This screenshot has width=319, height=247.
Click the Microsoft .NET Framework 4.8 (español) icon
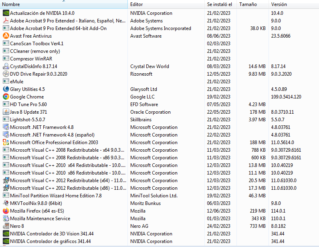[x=6, y=135]
